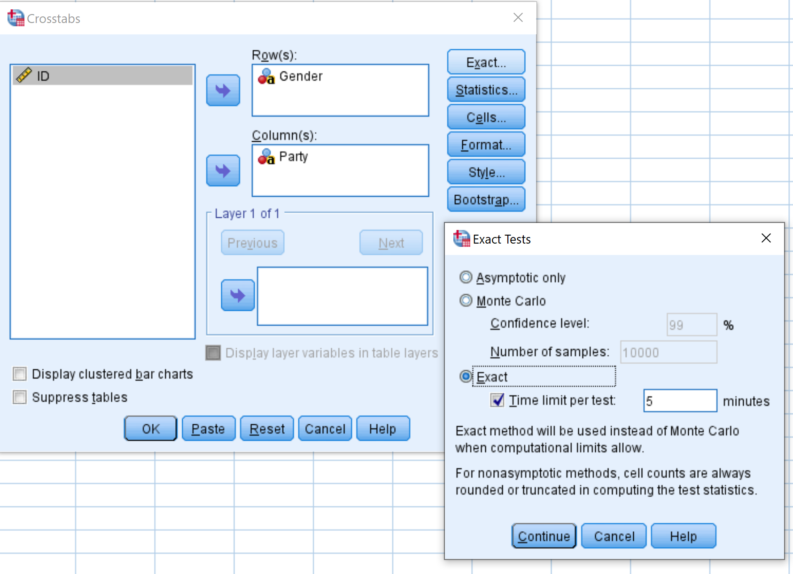Open the Statistics... dialog

tap(486, 89)
